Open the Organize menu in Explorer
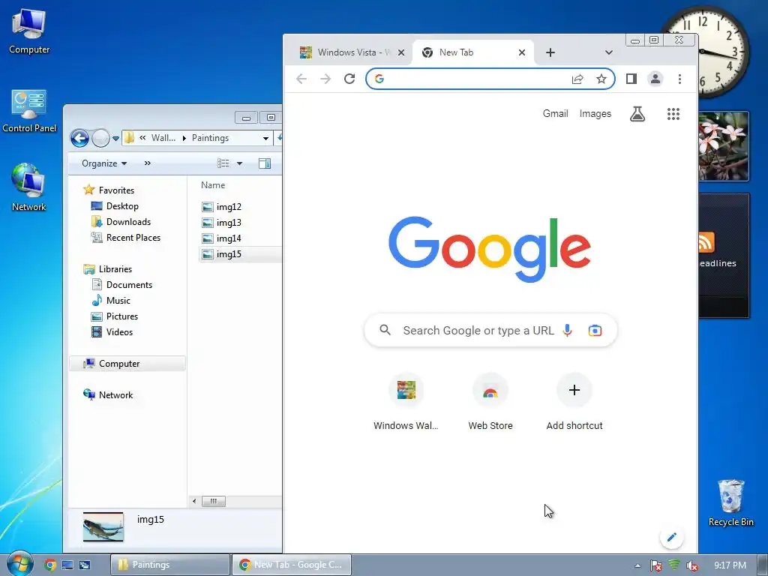The image size is (768, 576). pos(103,163)
